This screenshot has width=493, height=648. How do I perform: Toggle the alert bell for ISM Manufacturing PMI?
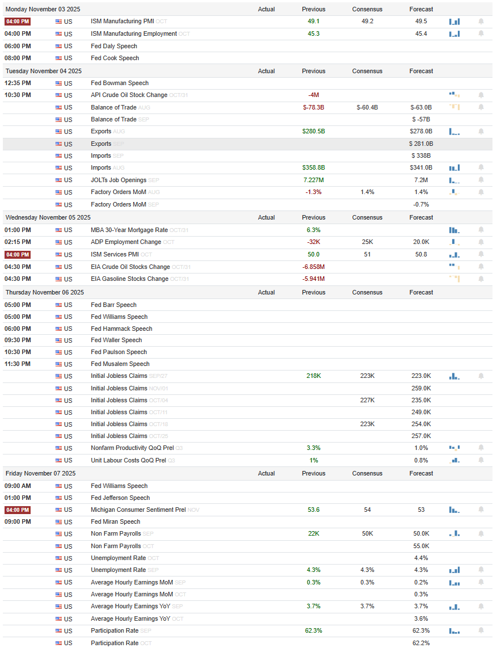point(481,22)
